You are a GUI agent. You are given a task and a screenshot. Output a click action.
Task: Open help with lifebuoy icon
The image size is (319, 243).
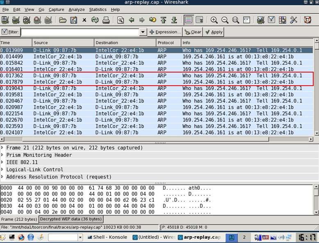tap(308, 20)
